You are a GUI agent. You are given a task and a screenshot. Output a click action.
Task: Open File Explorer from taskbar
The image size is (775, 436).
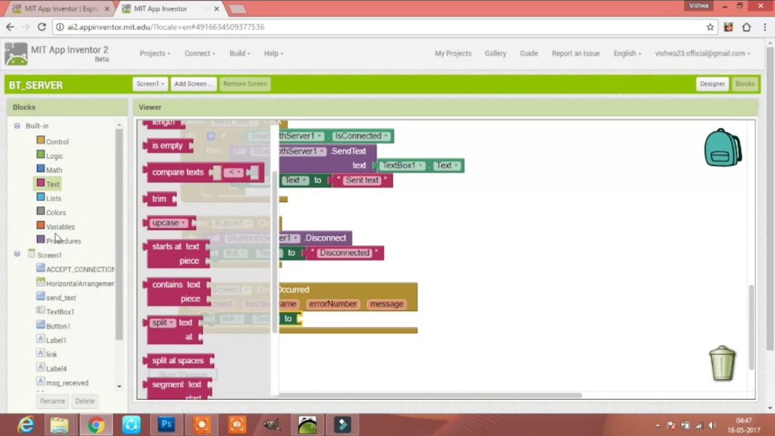coord(59,424)
